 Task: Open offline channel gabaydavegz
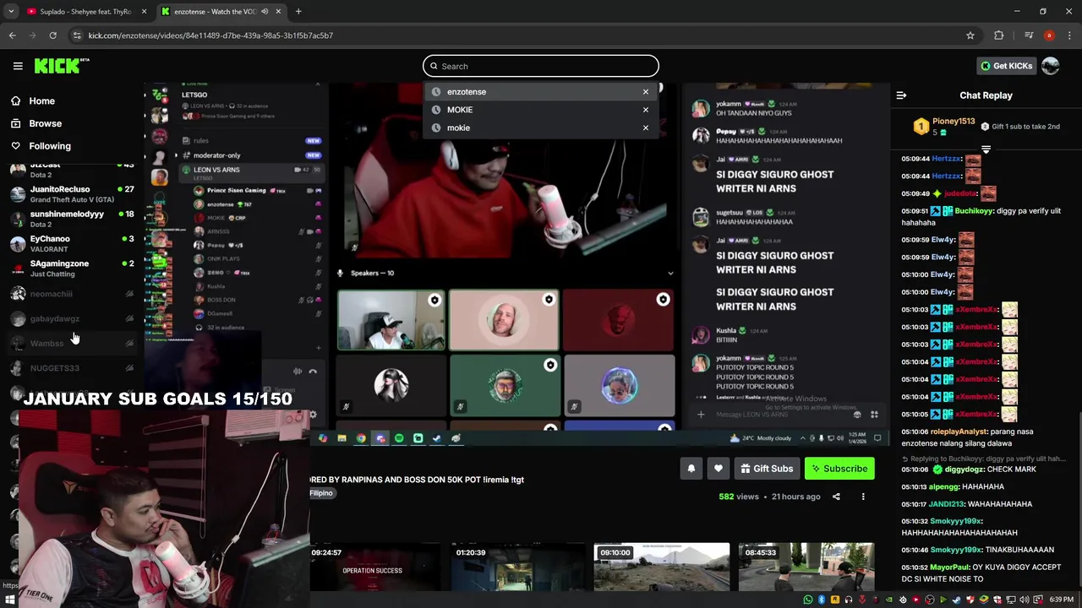coord(72,318)
